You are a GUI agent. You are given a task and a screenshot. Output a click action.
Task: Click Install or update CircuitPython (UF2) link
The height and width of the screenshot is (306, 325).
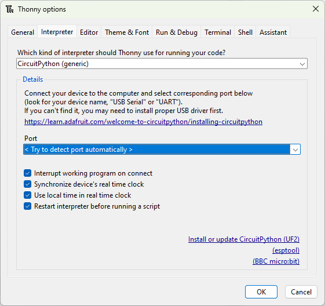tap(244, 239)
